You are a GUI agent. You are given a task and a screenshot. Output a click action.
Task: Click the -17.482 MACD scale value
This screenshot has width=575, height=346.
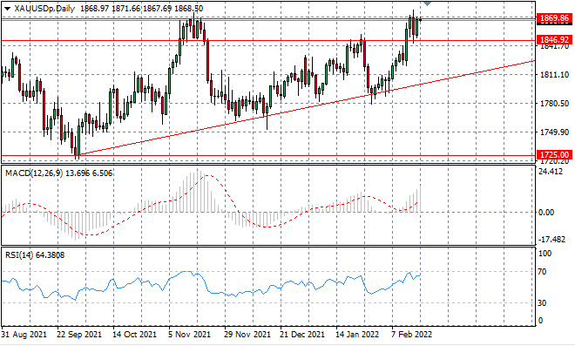tap(551, 239)
